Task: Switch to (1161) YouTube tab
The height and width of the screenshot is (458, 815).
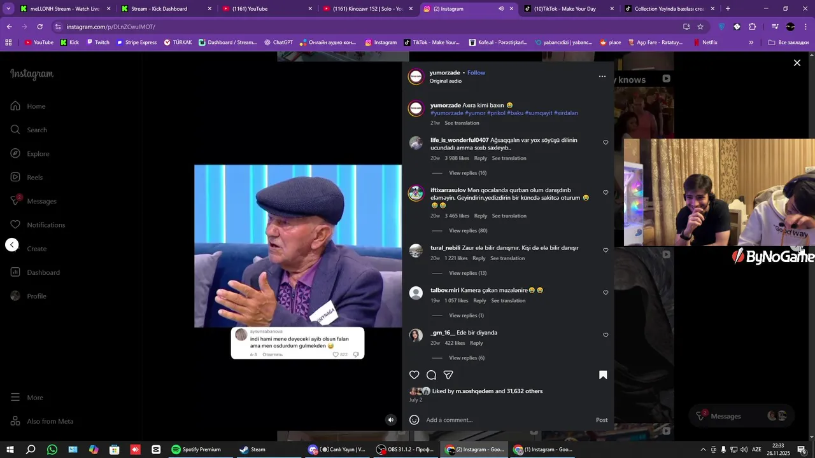Action: 267,9
